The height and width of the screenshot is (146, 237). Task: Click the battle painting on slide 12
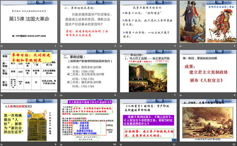pyautogui.click(x=208, y=124)
